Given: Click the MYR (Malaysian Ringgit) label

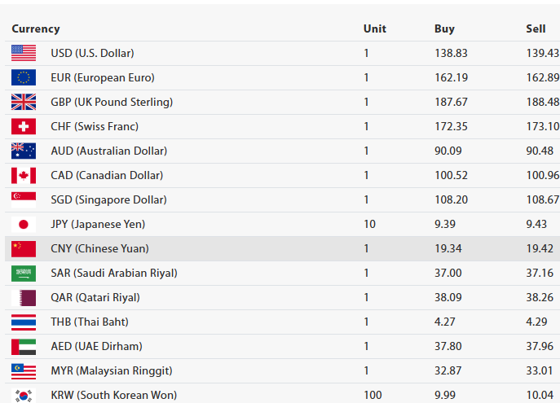Looking at the screenshot, I should 112,370.
